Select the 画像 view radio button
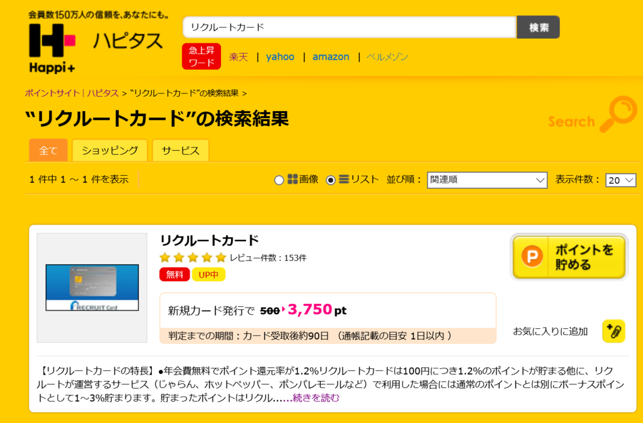Screen dimensions: 643x423 (x=279, y=180)
